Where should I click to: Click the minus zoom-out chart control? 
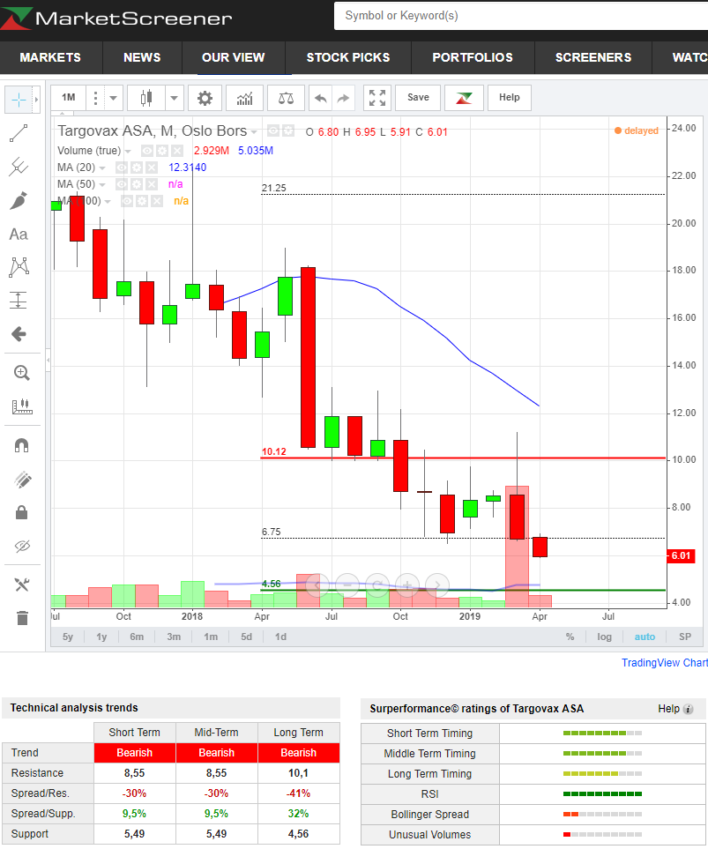(x=347, y=585)
